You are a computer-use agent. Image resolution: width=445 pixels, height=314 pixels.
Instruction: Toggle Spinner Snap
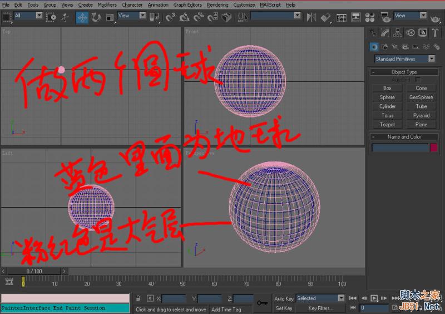point(212,18)
